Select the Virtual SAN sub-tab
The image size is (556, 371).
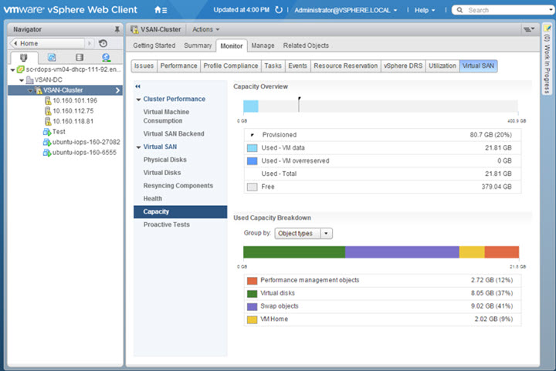[x=478, y=66]
